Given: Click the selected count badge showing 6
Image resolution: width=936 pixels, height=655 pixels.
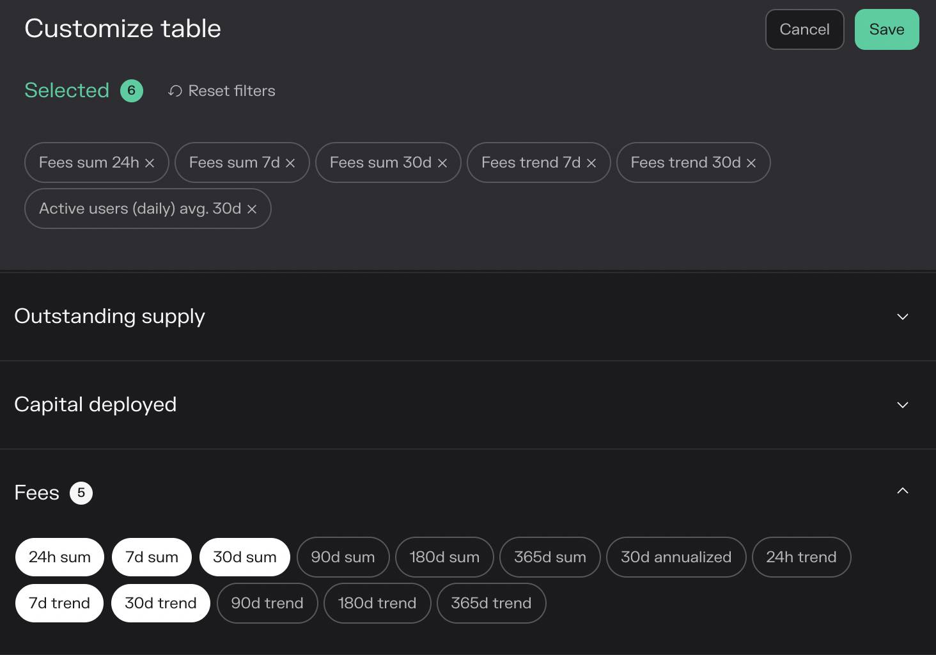Looking at the screenshot, I should point(132,90).
